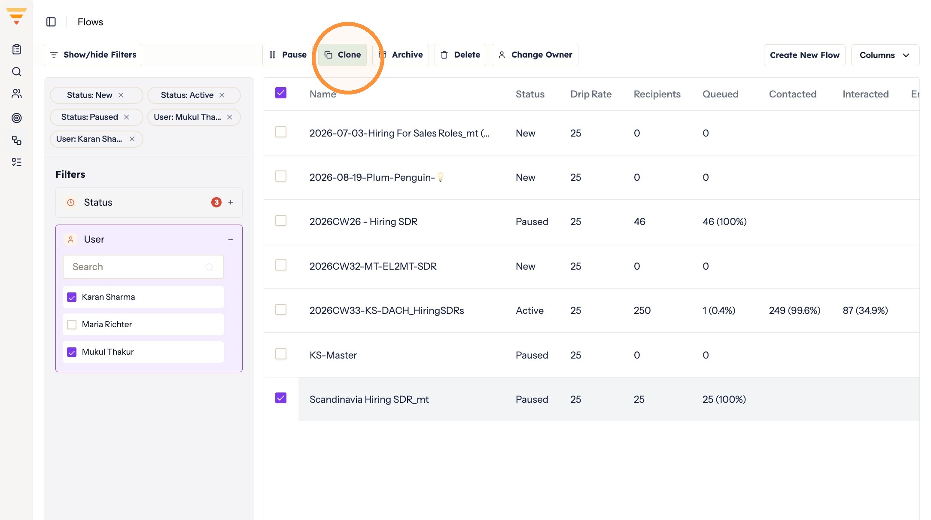Viewport: 931px width, 520px height.
Task: Remove the User: Mukul Tha... chip
Action: 230,117
